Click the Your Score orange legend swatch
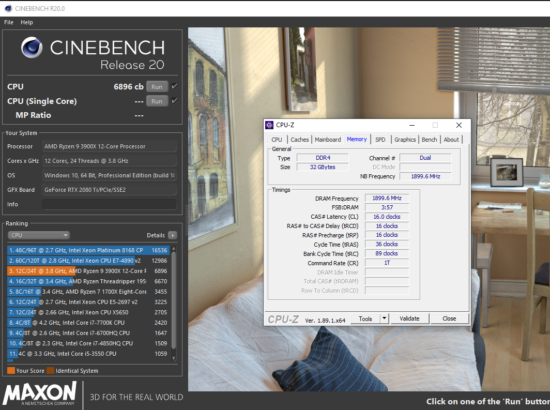This screenshot has width=550, height=410. pyautogui.click(x=11, y=370)
